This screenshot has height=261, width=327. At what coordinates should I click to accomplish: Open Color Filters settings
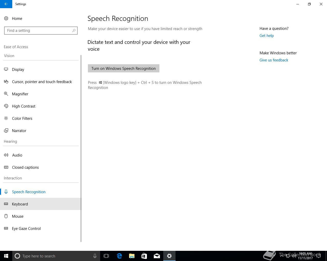(x=41, y=118)
